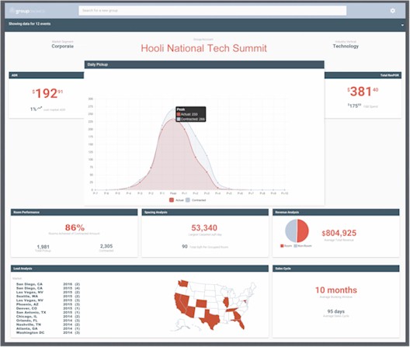Click the 1,981 total pickup value
Screen dimensions: 410x347
pyautogui.click(x=43, y=247)
